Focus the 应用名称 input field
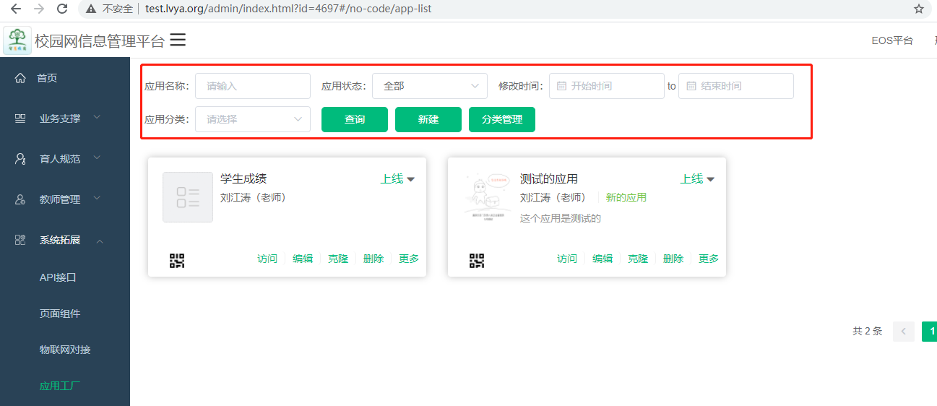This screenshot has height=406, width=937. tap(253, 86)
